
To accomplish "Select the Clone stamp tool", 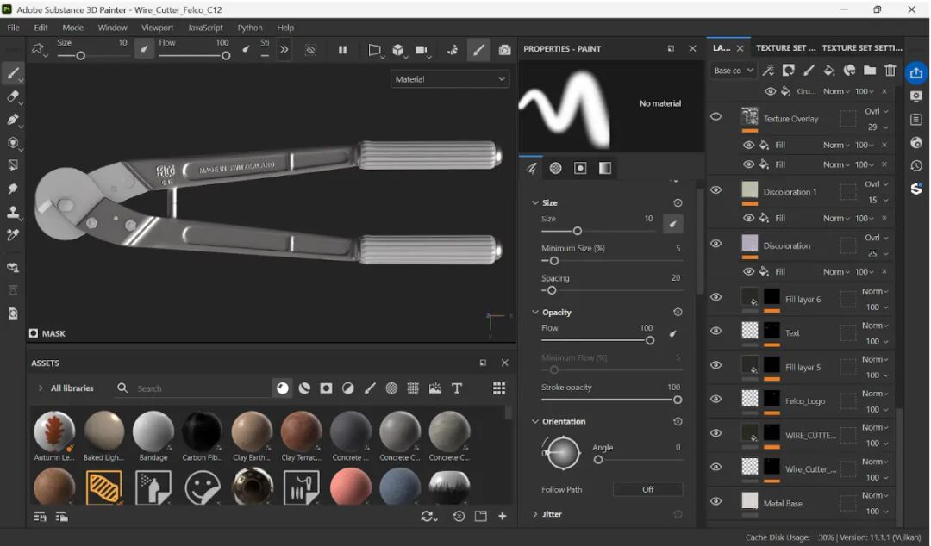I will 12,212.
